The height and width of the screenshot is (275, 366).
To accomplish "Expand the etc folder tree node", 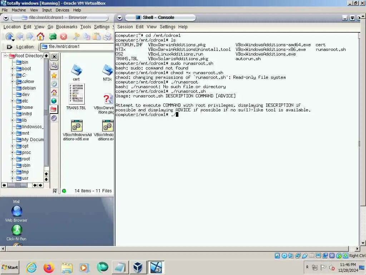I will (13, 101).
